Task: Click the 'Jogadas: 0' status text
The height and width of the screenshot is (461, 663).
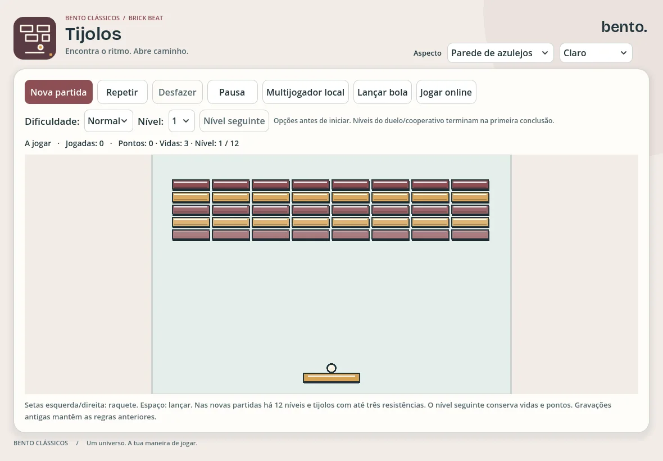Action: click(x=85, y=143)
